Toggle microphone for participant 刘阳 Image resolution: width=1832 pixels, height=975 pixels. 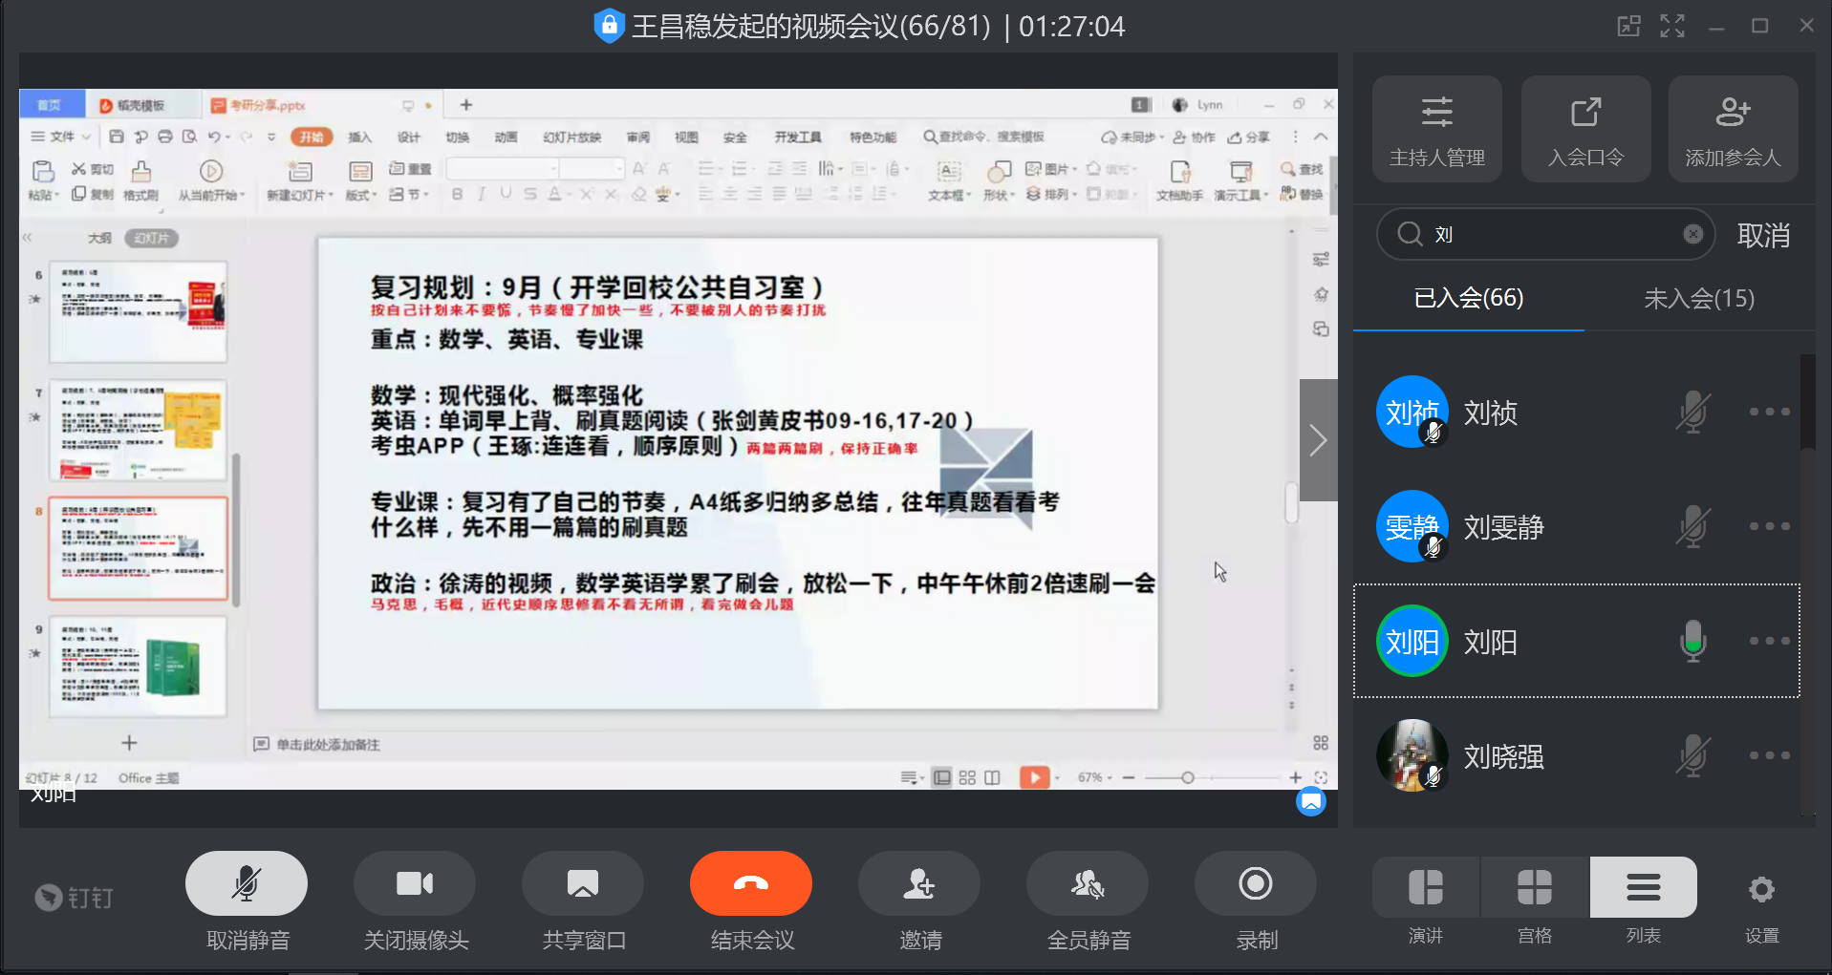click(1692, 641)
